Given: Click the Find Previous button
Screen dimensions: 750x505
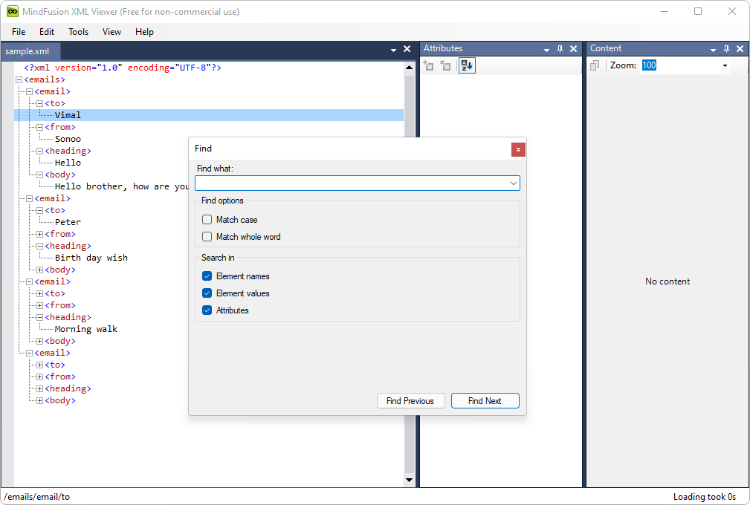Looking at the screenshot, I should tap(410, 401).
